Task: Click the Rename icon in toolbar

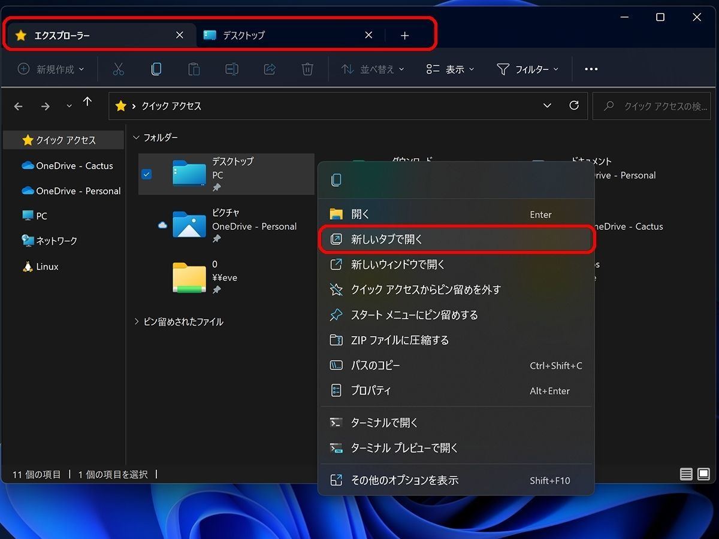Action: coord(232,69)
